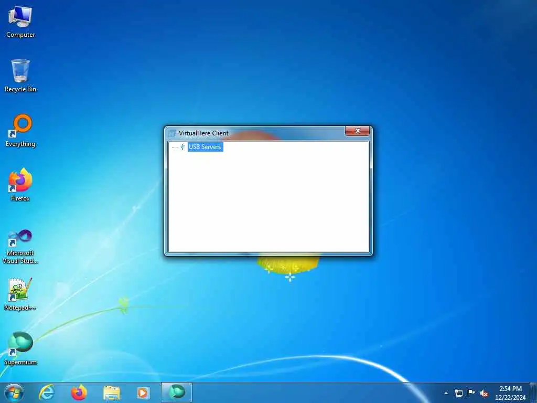The height and width of the screenshot is (403, 537).
Task: Select the Everything search shortcut
Action: click(x=20, y=131)
